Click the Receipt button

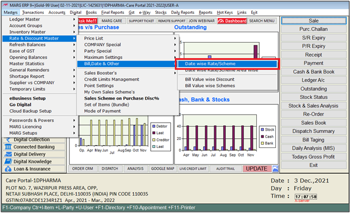point(313,55)
